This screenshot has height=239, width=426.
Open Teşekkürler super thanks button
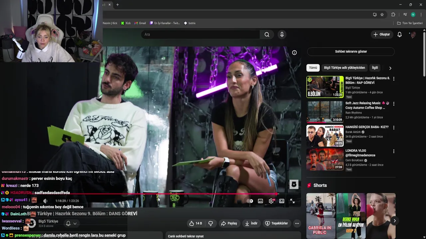(x=276, y=223)
